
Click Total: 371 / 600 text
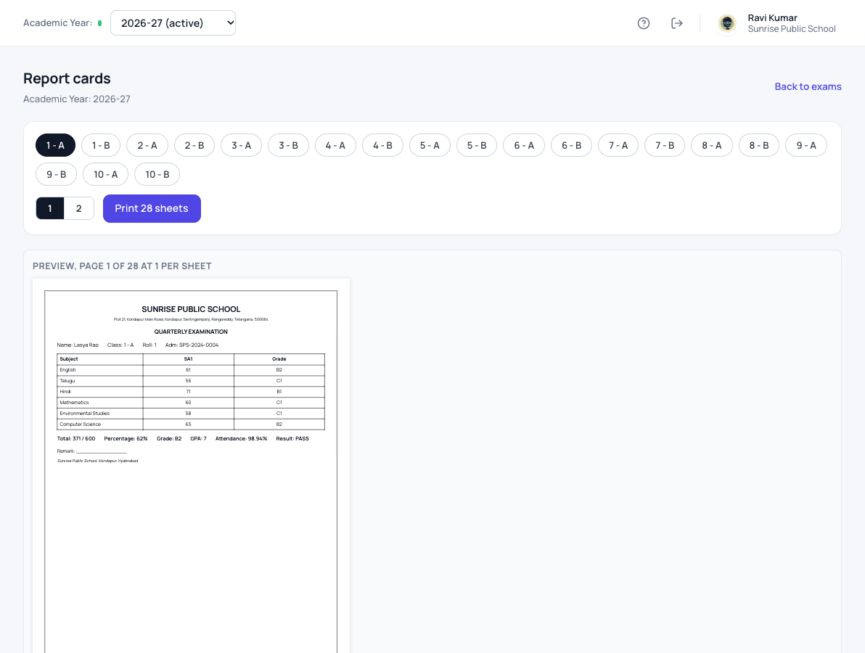coord(76,438)
